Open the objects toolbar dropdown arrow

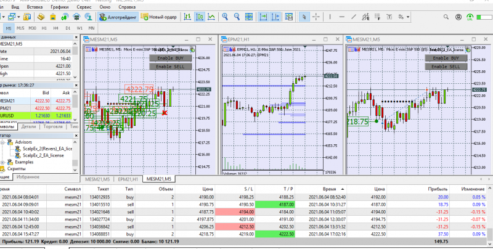coord(408,17)
